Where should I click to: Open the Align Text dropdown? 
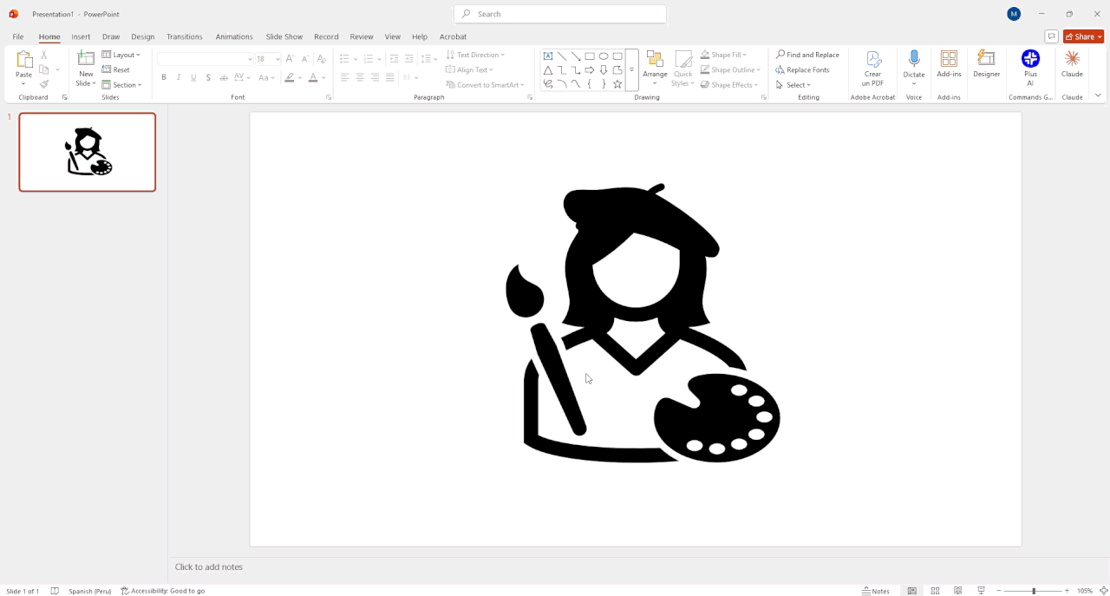[469, 69]
